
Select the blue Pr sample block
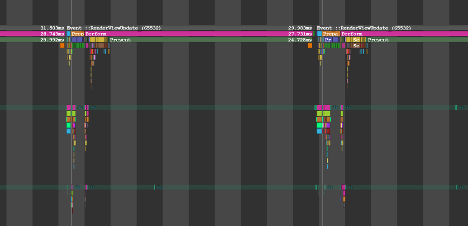(328, 40)
